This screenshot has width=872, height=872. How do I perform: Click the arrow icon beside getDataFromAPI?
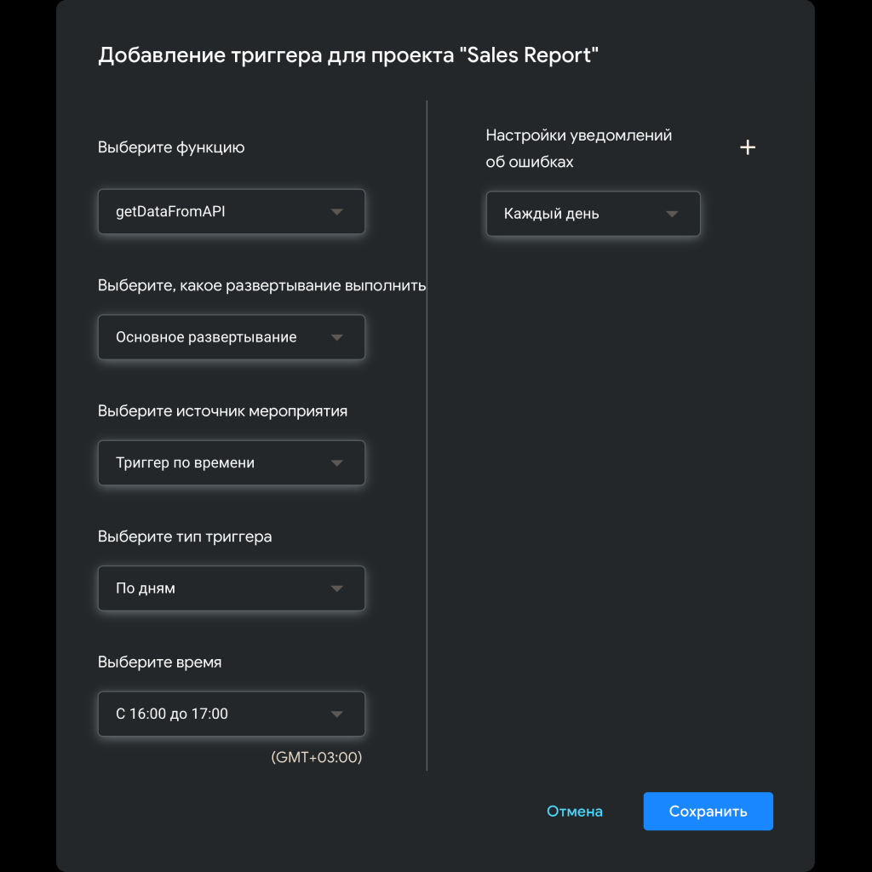click(x=336, y=212)
